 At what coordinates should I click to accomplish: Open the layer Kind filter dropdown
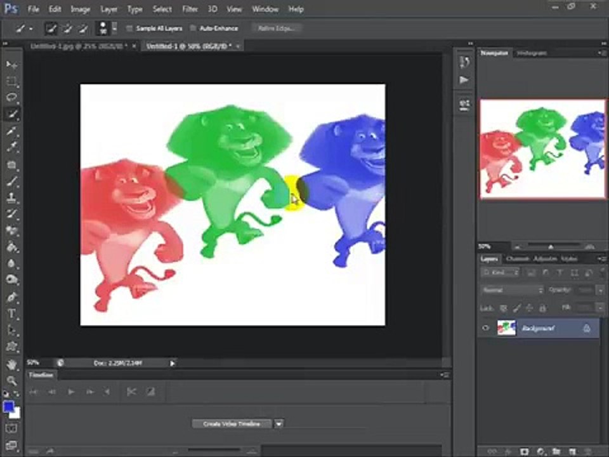tap(501, 272)
